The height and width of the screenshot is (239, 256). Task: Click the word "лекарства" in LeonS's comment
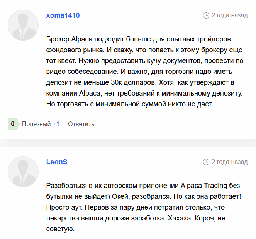click(64, 218)
